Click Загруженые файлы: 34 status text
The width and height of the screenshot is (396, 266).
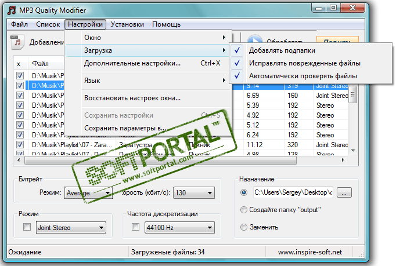pos(168,252)
